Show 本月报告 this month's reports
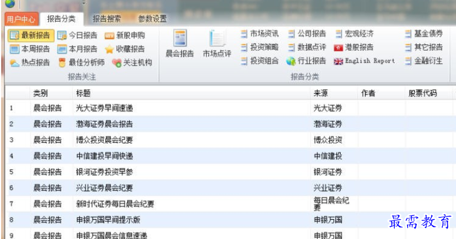456x239 pixels. [x=77, y=49]
